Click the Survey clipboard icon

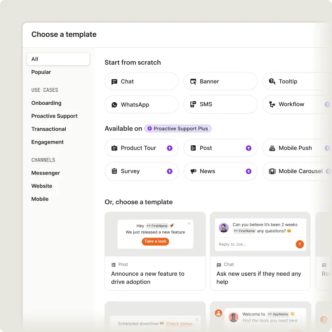click(x=114, y=171)
